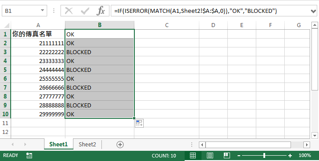Switch to Page Break Preview icon
The width and height of the screenshot is (319, 161).
point(226,156)
